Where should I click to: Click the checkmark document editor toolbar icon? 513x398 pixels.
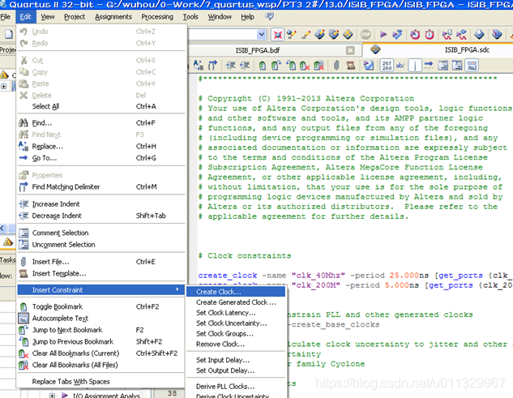tap(369, 66)
